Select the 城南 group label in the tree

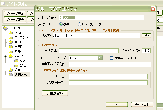(17, 70)
